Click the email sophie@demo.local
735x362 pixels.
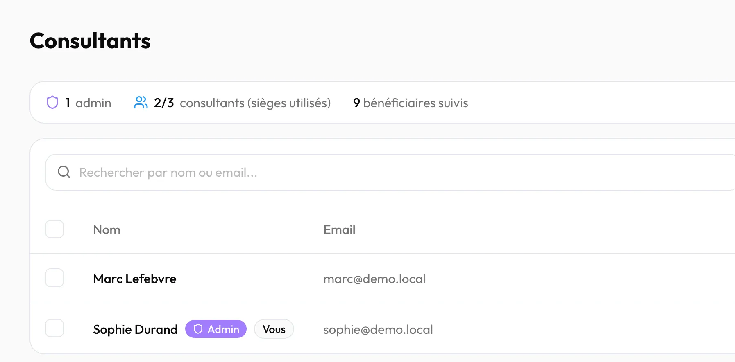click(378, 329)
